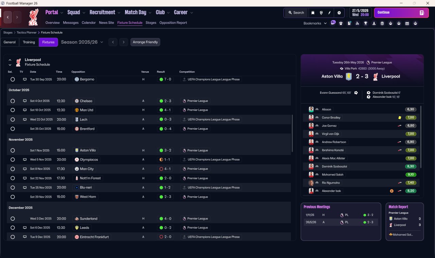Viewport: 435px width, 258px height.
Task: Select the Sunderland fixture radio button
Action: tap(13, 219)
